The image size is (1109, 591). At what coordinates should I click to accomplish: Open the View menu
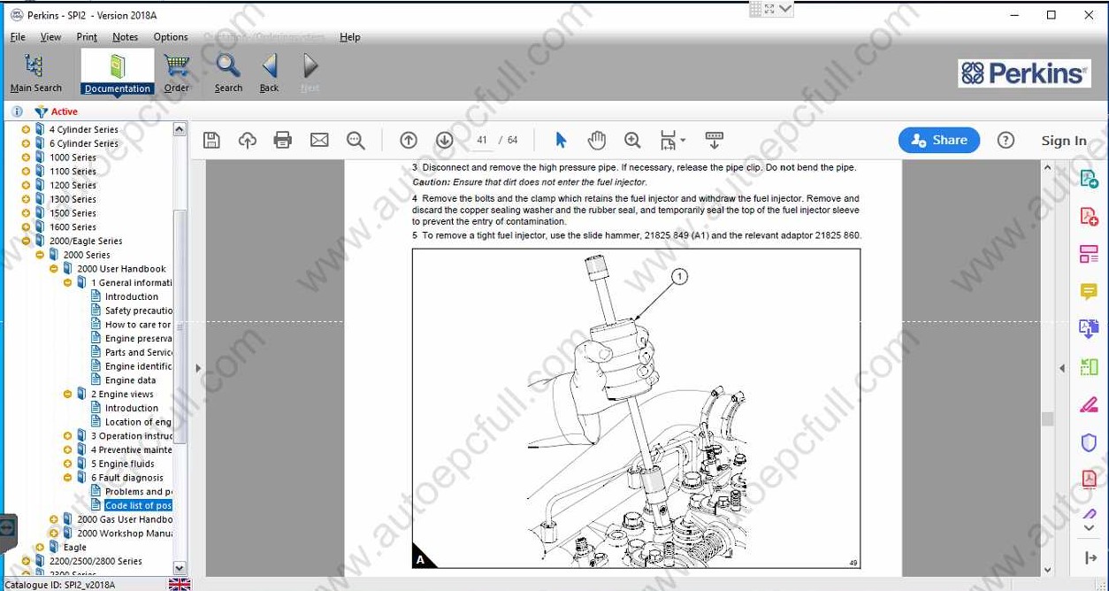[50, 37]
